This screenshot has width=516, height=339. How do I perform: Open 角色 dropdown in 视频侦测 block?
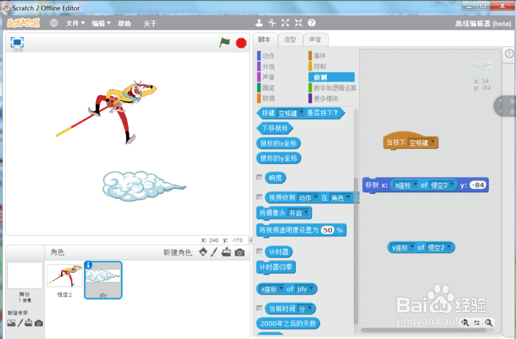(340, 197)
